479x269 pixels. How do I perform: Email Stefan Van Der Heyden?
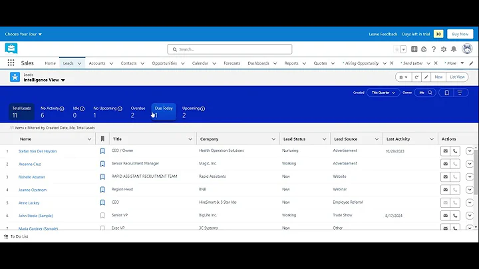pos(445,150)
